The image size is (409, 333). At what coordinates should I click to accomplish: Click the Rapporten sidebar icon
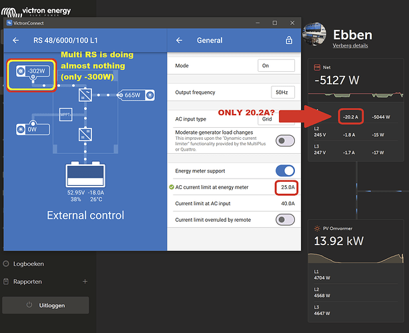(x=6, y=282)
